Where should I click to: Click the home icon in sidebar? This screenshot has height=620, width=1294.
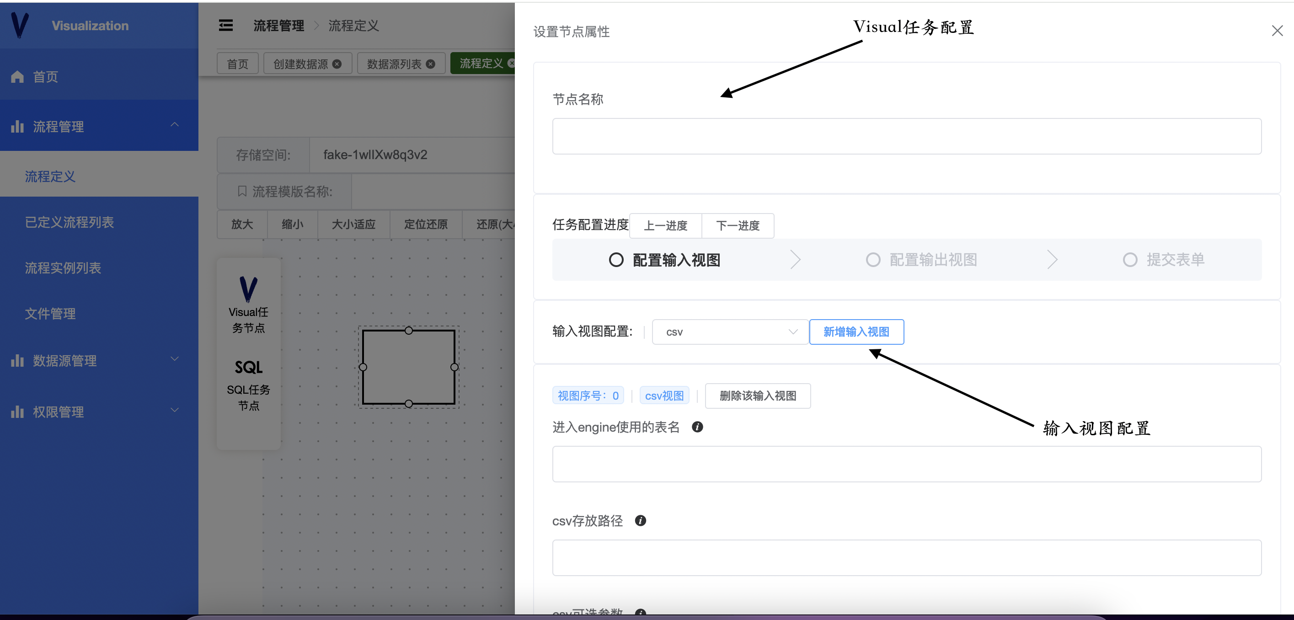pos(17,77)
